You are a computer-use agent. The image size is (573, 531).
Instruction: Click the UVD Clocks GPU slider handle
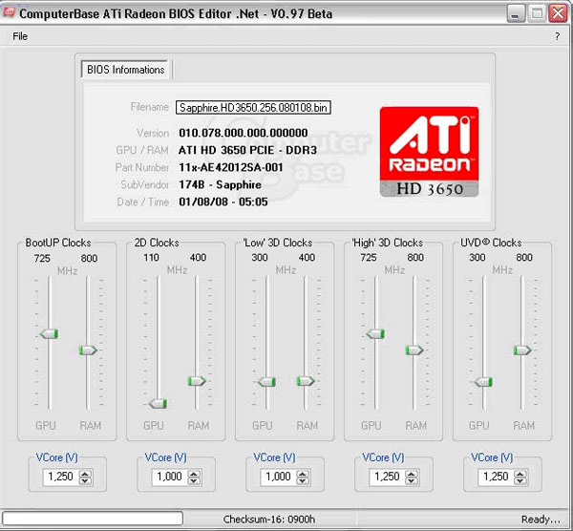tap(483, 382)
